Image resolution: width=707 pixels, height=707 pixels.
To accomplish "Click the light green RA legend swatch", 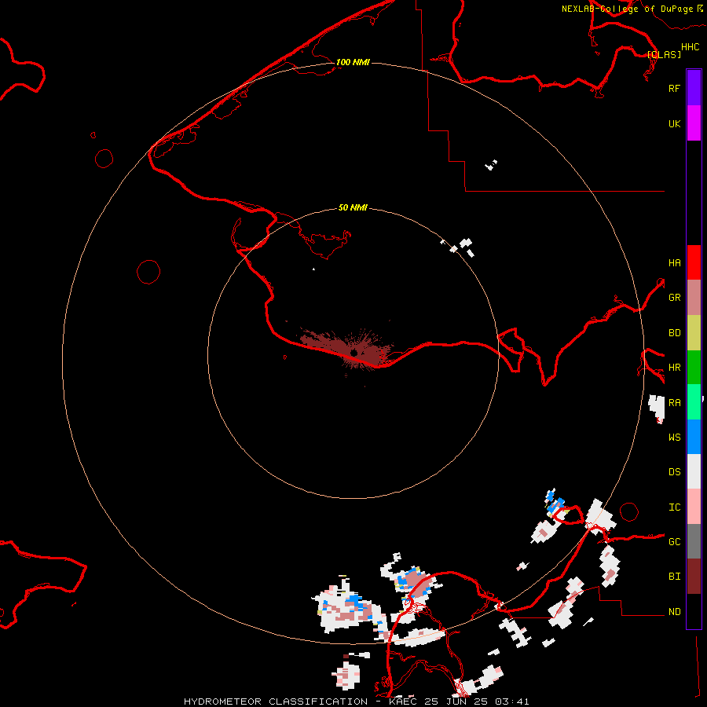I will 694,402.
